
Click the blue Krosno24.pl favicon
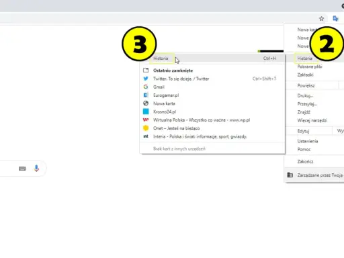click(x=146, y=112)
